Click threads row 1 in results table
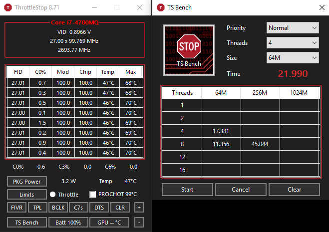329x232 pixels. [x=241, y=105]
